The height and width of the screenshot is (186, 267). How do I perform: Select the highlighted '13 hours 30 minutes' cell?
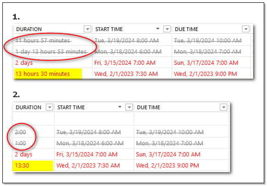48,74
